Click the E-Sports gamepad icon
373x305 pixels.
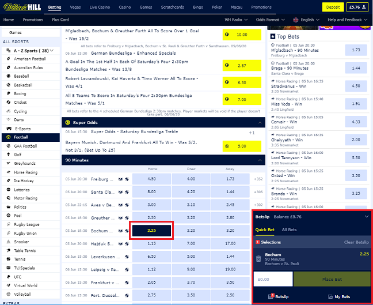[9, 129]
